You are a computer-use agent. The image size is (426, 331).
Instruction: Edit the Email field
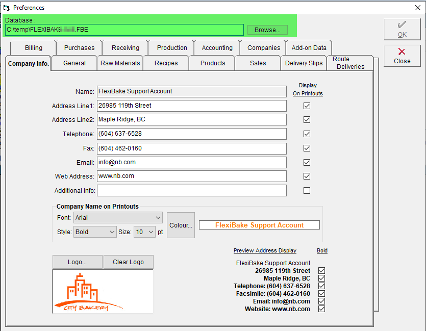pos(191,162)
